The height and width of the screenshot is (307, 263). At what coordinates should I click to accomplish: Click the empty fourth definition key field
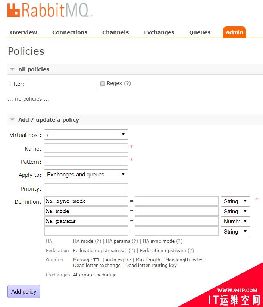pyautogui.click(x=86, y=231)
